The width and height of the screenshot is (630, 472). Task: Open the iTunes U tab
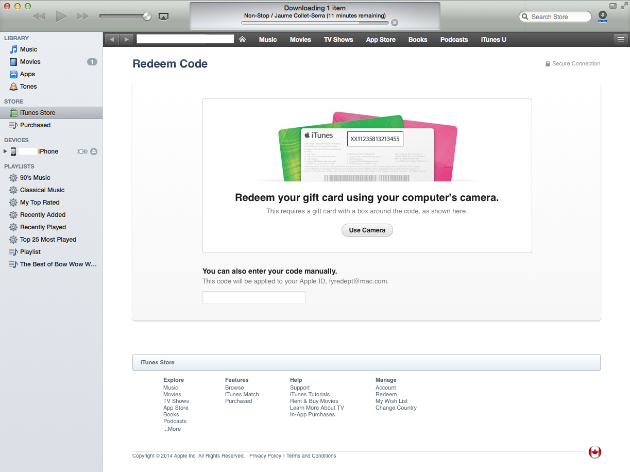click(x=493, y=39)
